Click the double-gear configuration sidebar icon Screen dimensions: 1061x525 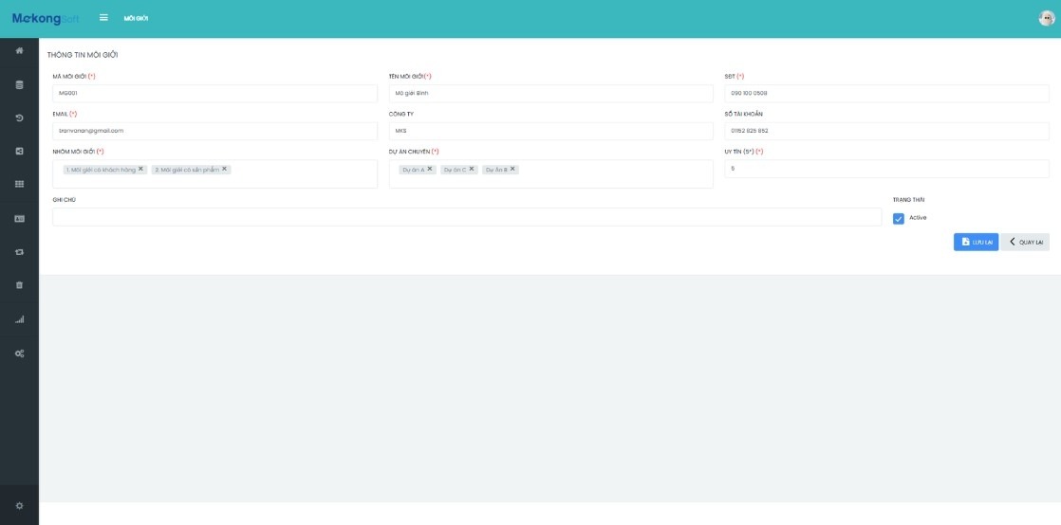click(19, 353)
